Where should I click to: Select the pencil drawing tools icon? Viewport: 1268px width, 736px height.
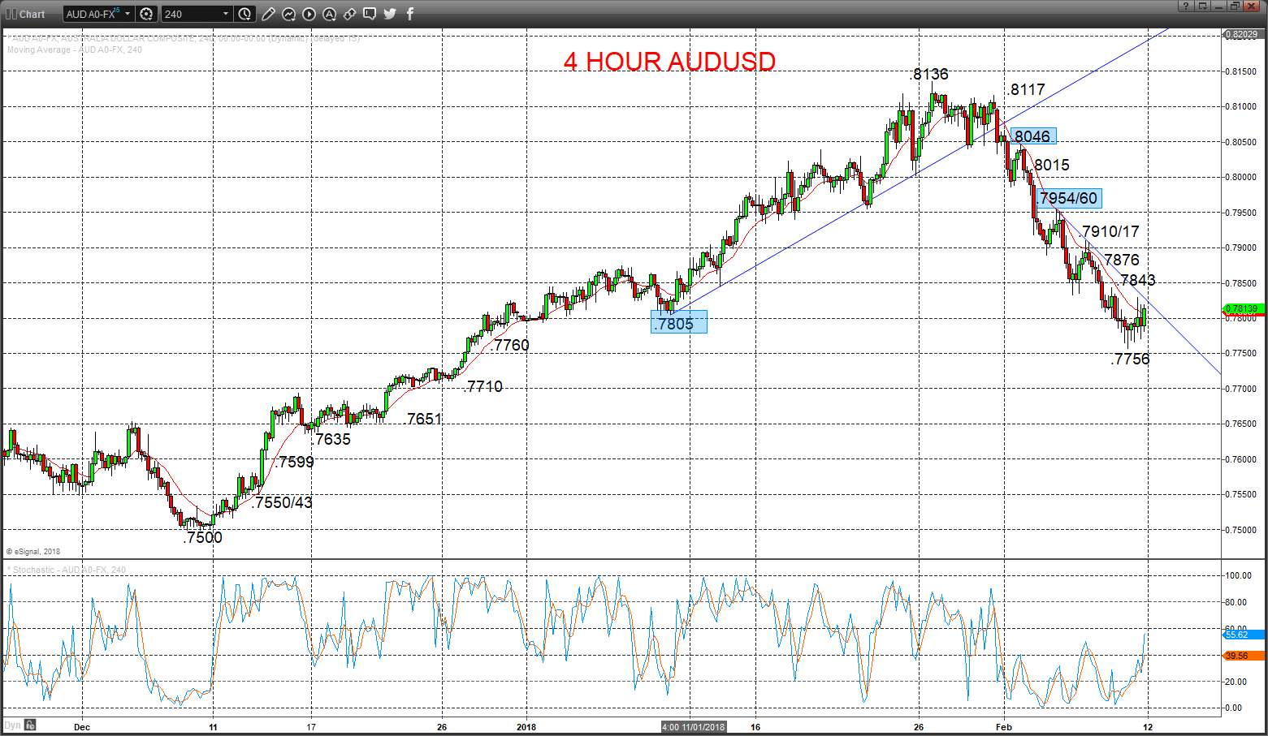click(268, 14)
